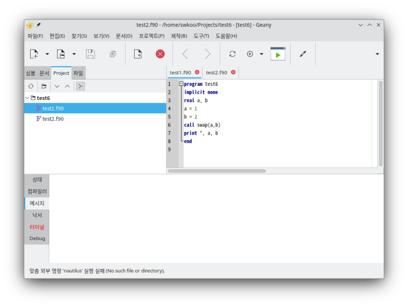Open project folder icon in sidebar
The width and height of the screenshot is (408, 307).
tap(44, 86)
